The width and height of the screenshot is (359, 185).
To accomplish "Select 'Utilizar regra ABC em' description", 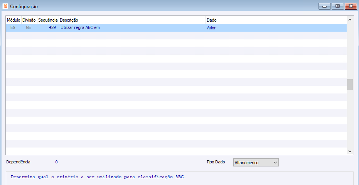I will [x=80, y=28].
